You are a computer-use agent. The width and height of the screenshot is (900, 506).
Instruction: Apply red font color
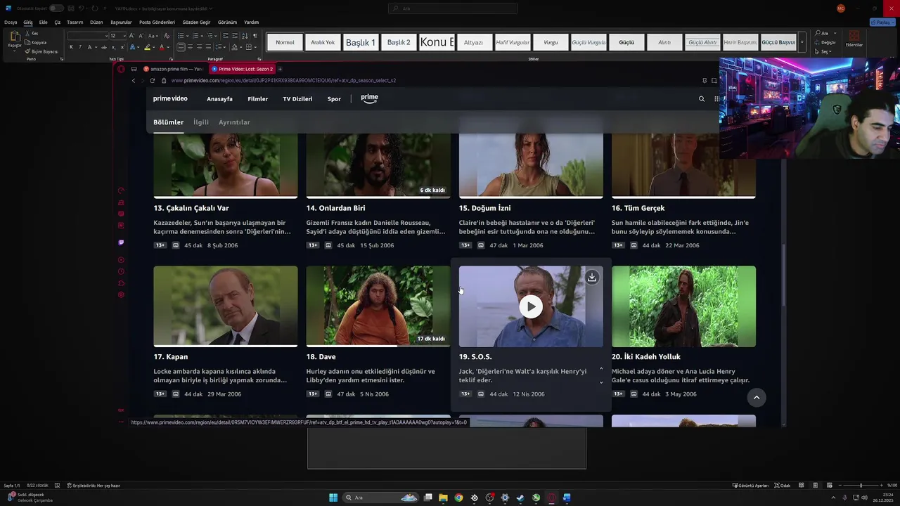tap(161, 47)
